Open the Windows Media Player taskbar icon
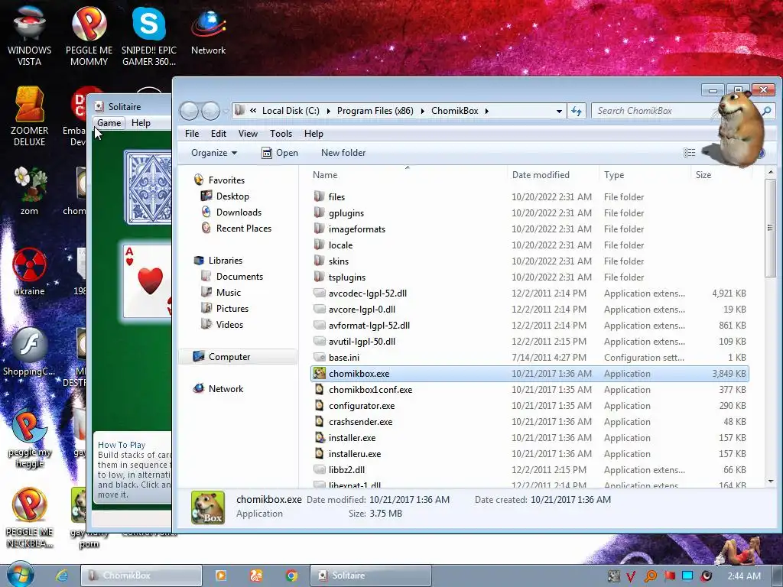This screenshot has height=587, width=783. tap(221, 576)
